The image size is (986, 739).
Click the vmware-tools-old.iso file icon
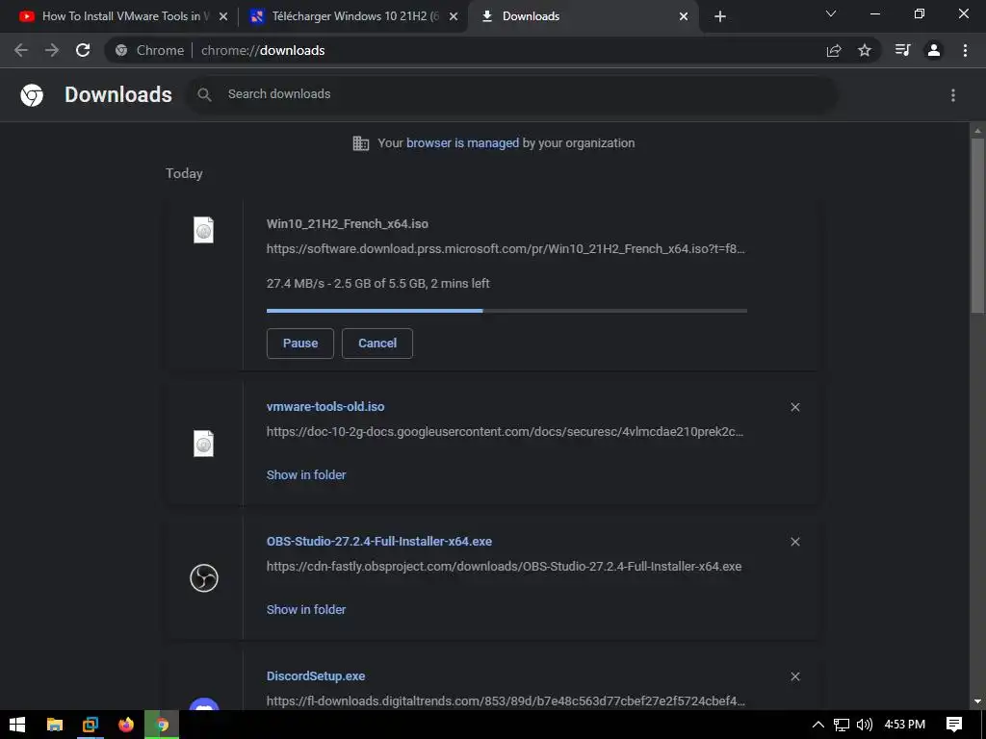203,444
